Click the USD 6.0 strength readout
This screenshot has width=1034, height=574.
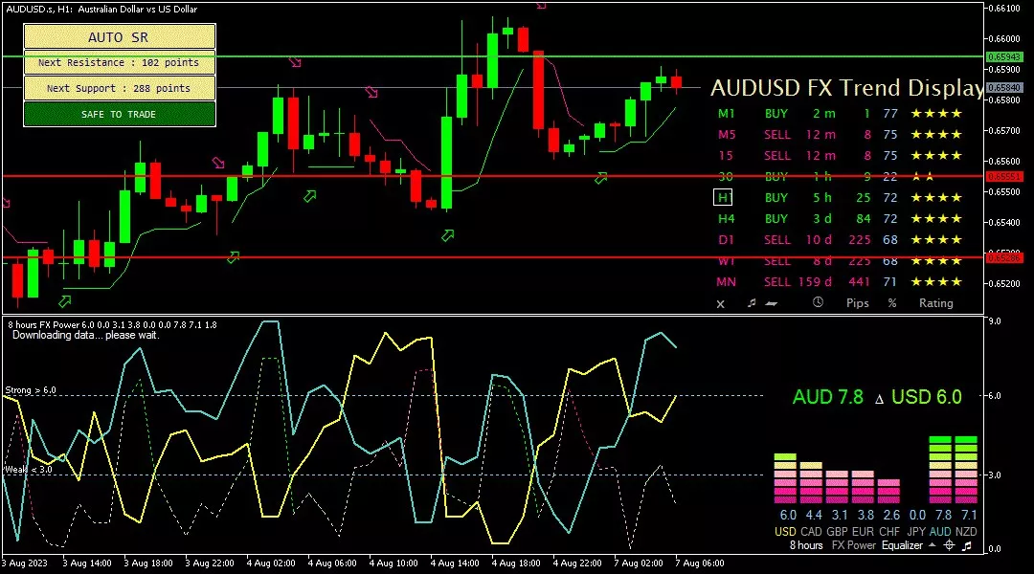(927, 397)
